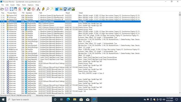Click the PID column header
181x102 pixels.
23,13
